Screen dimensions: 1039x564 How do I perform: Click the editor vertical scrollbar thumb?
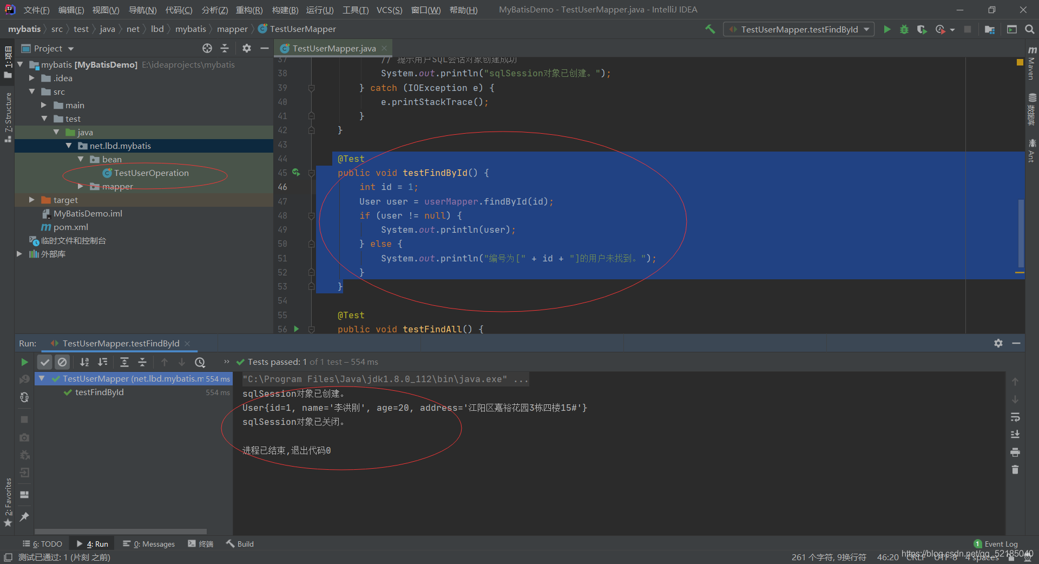point(1021,233)
